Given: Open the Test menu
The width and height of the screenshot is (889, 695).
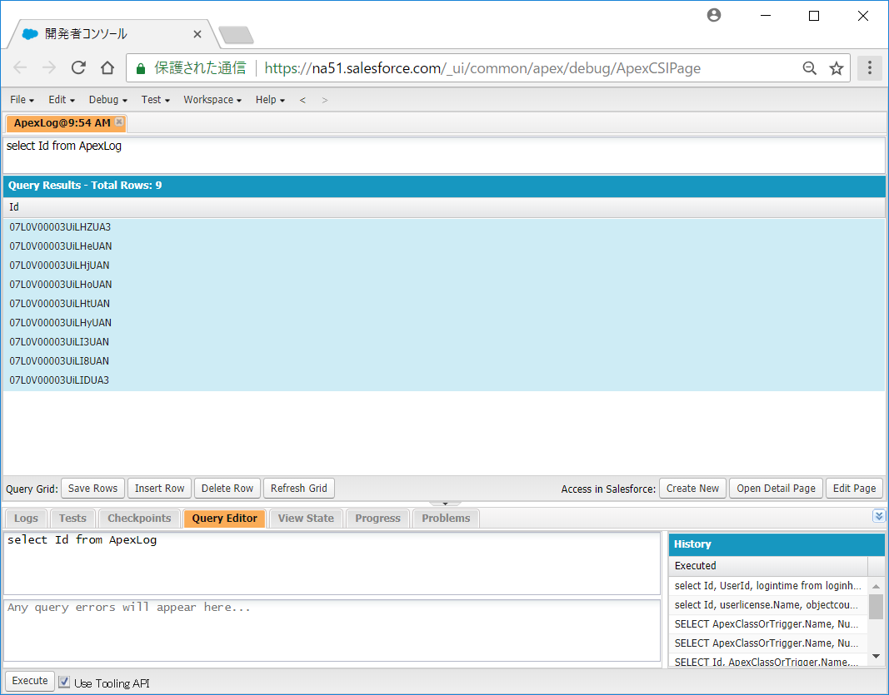Looking at the screenshot, I should coord(155,100).
